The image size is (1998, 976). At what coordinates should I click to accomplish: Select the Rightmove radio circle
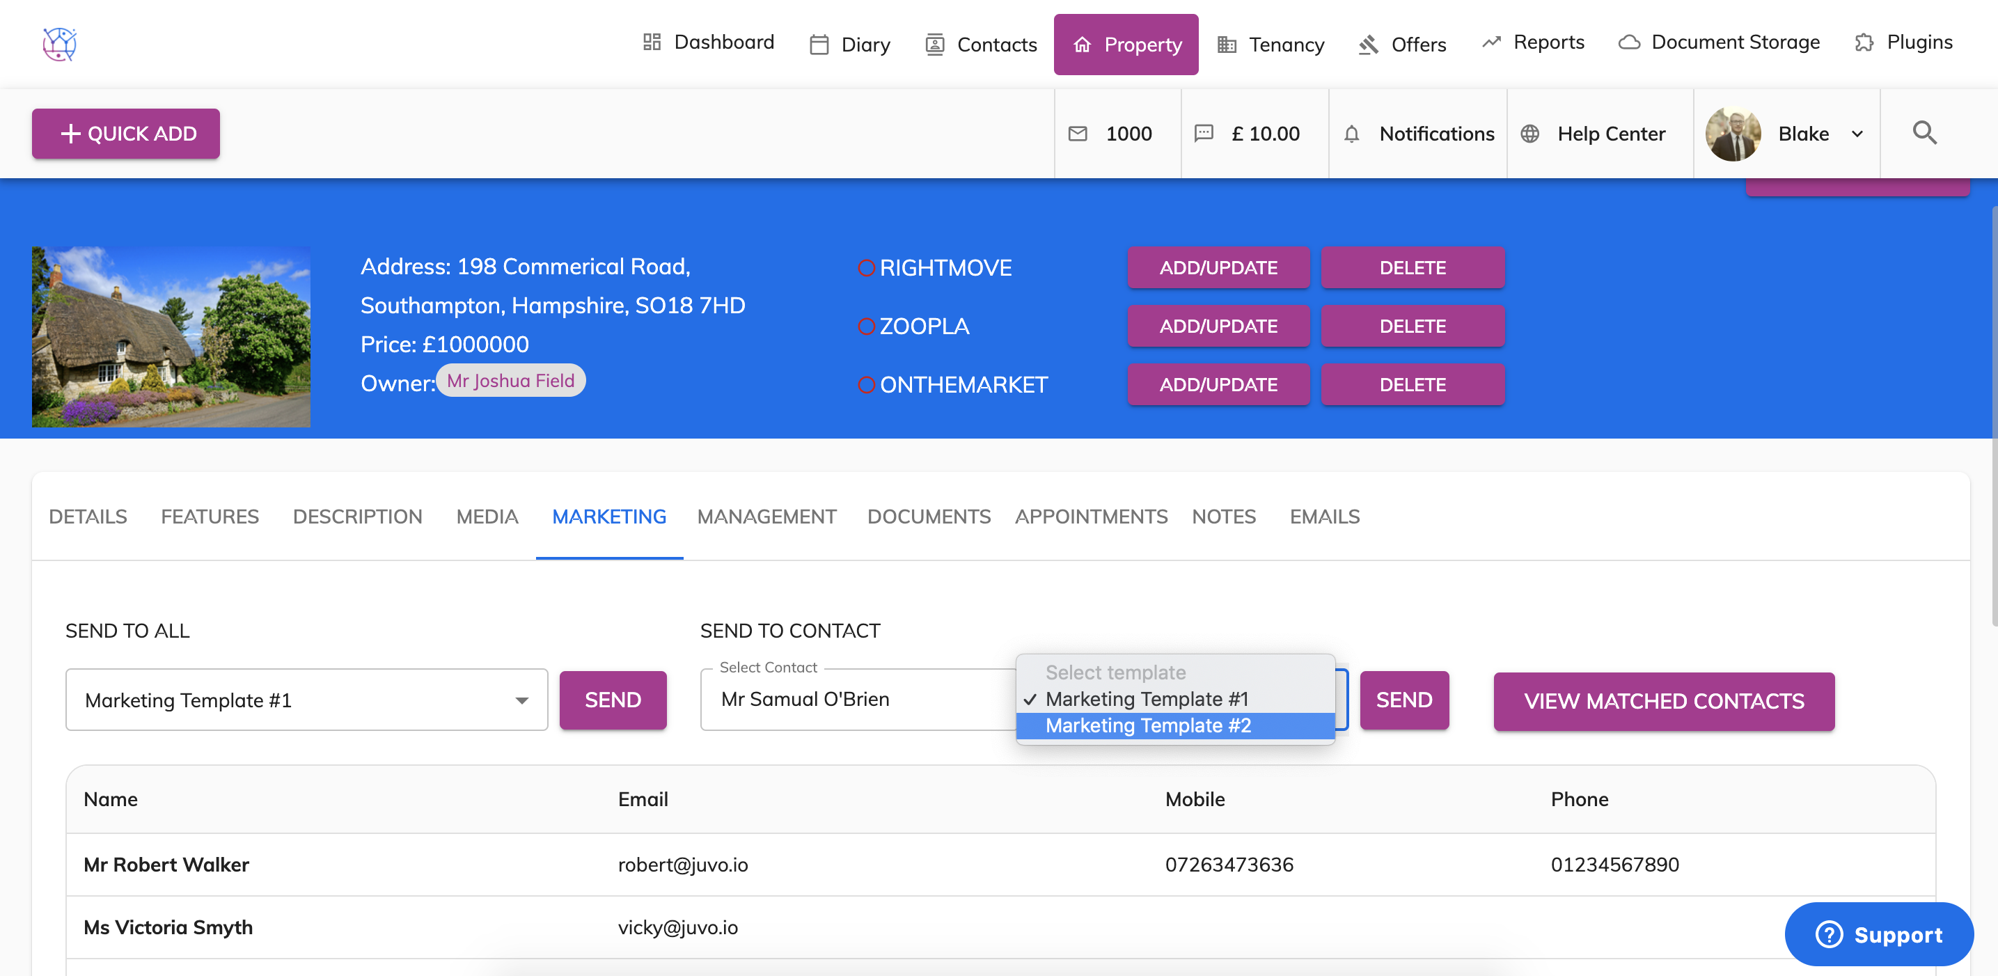(x=866, y=267)
